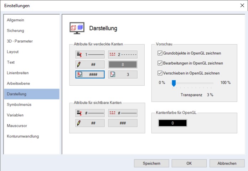Click line width button in visible edges group
Image resolution: width=248 pixels, height=171 pixels.
pos(90,113)
